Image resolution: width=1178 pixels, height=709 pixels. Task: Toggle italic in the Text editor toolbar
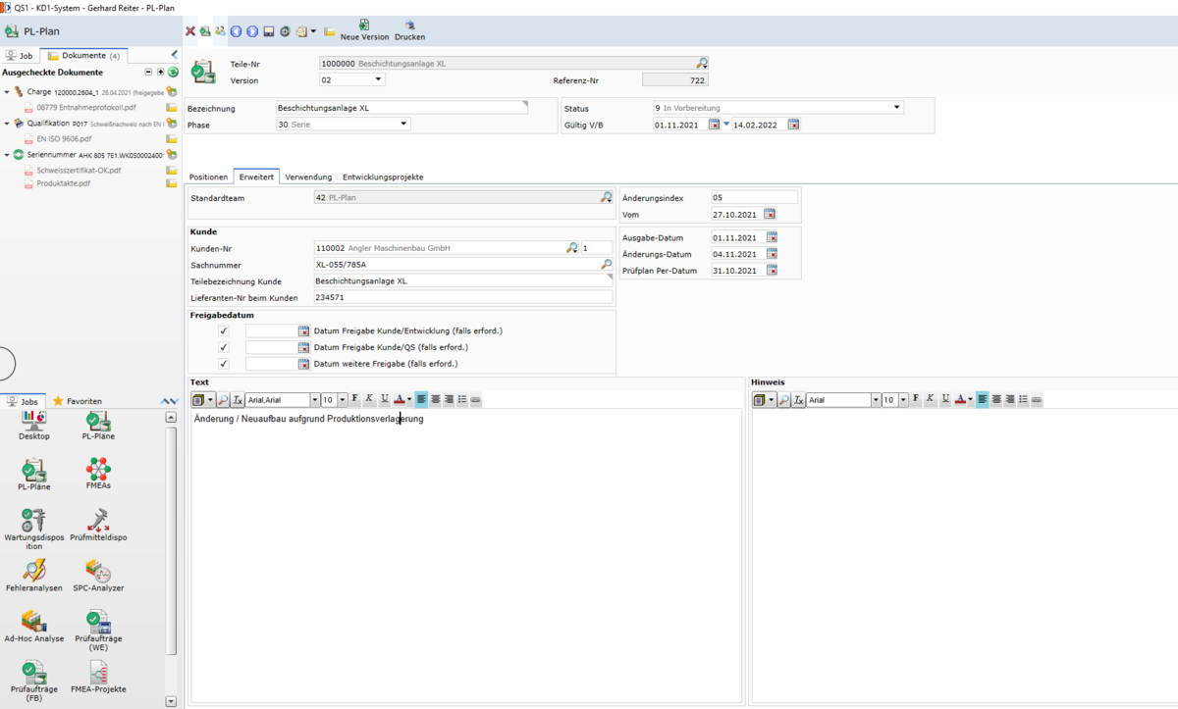point(370,399)
